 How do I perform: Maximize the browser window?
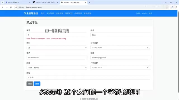[171, 2]
